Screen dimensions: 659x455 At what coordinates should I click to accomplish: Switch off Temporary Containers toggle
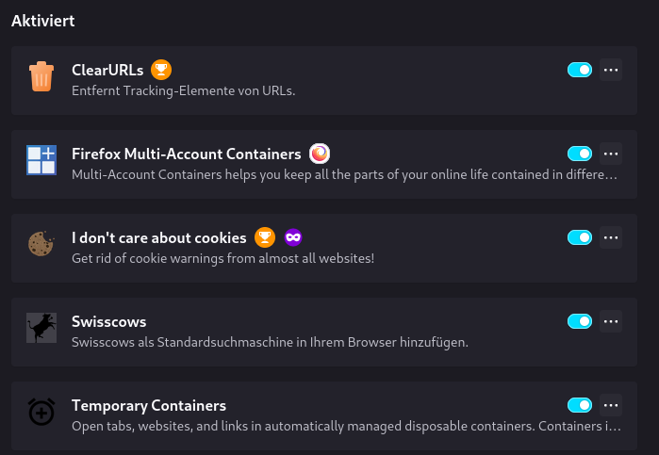point(580,405)
